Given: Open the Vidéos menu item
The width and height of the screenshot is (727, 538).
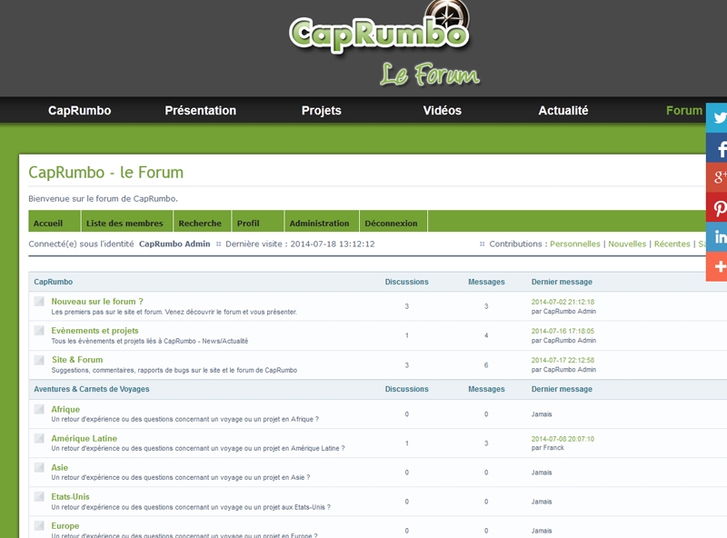Looking at the screenshot, I should coord(442,111).
